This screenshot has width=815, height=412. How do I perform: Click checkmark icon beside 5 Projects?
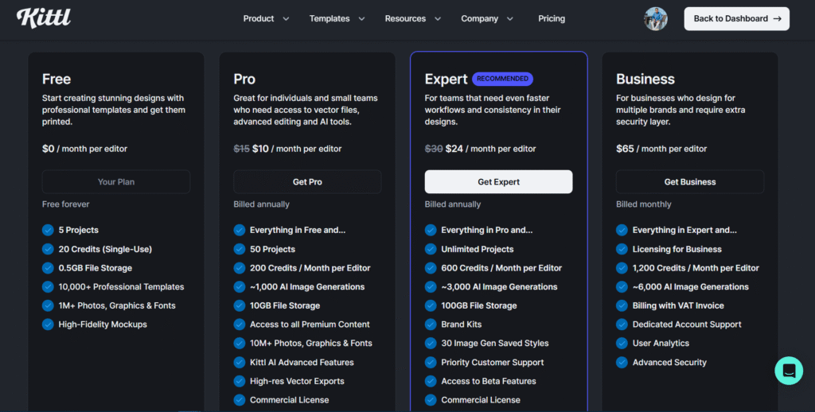tap(48, 230)
